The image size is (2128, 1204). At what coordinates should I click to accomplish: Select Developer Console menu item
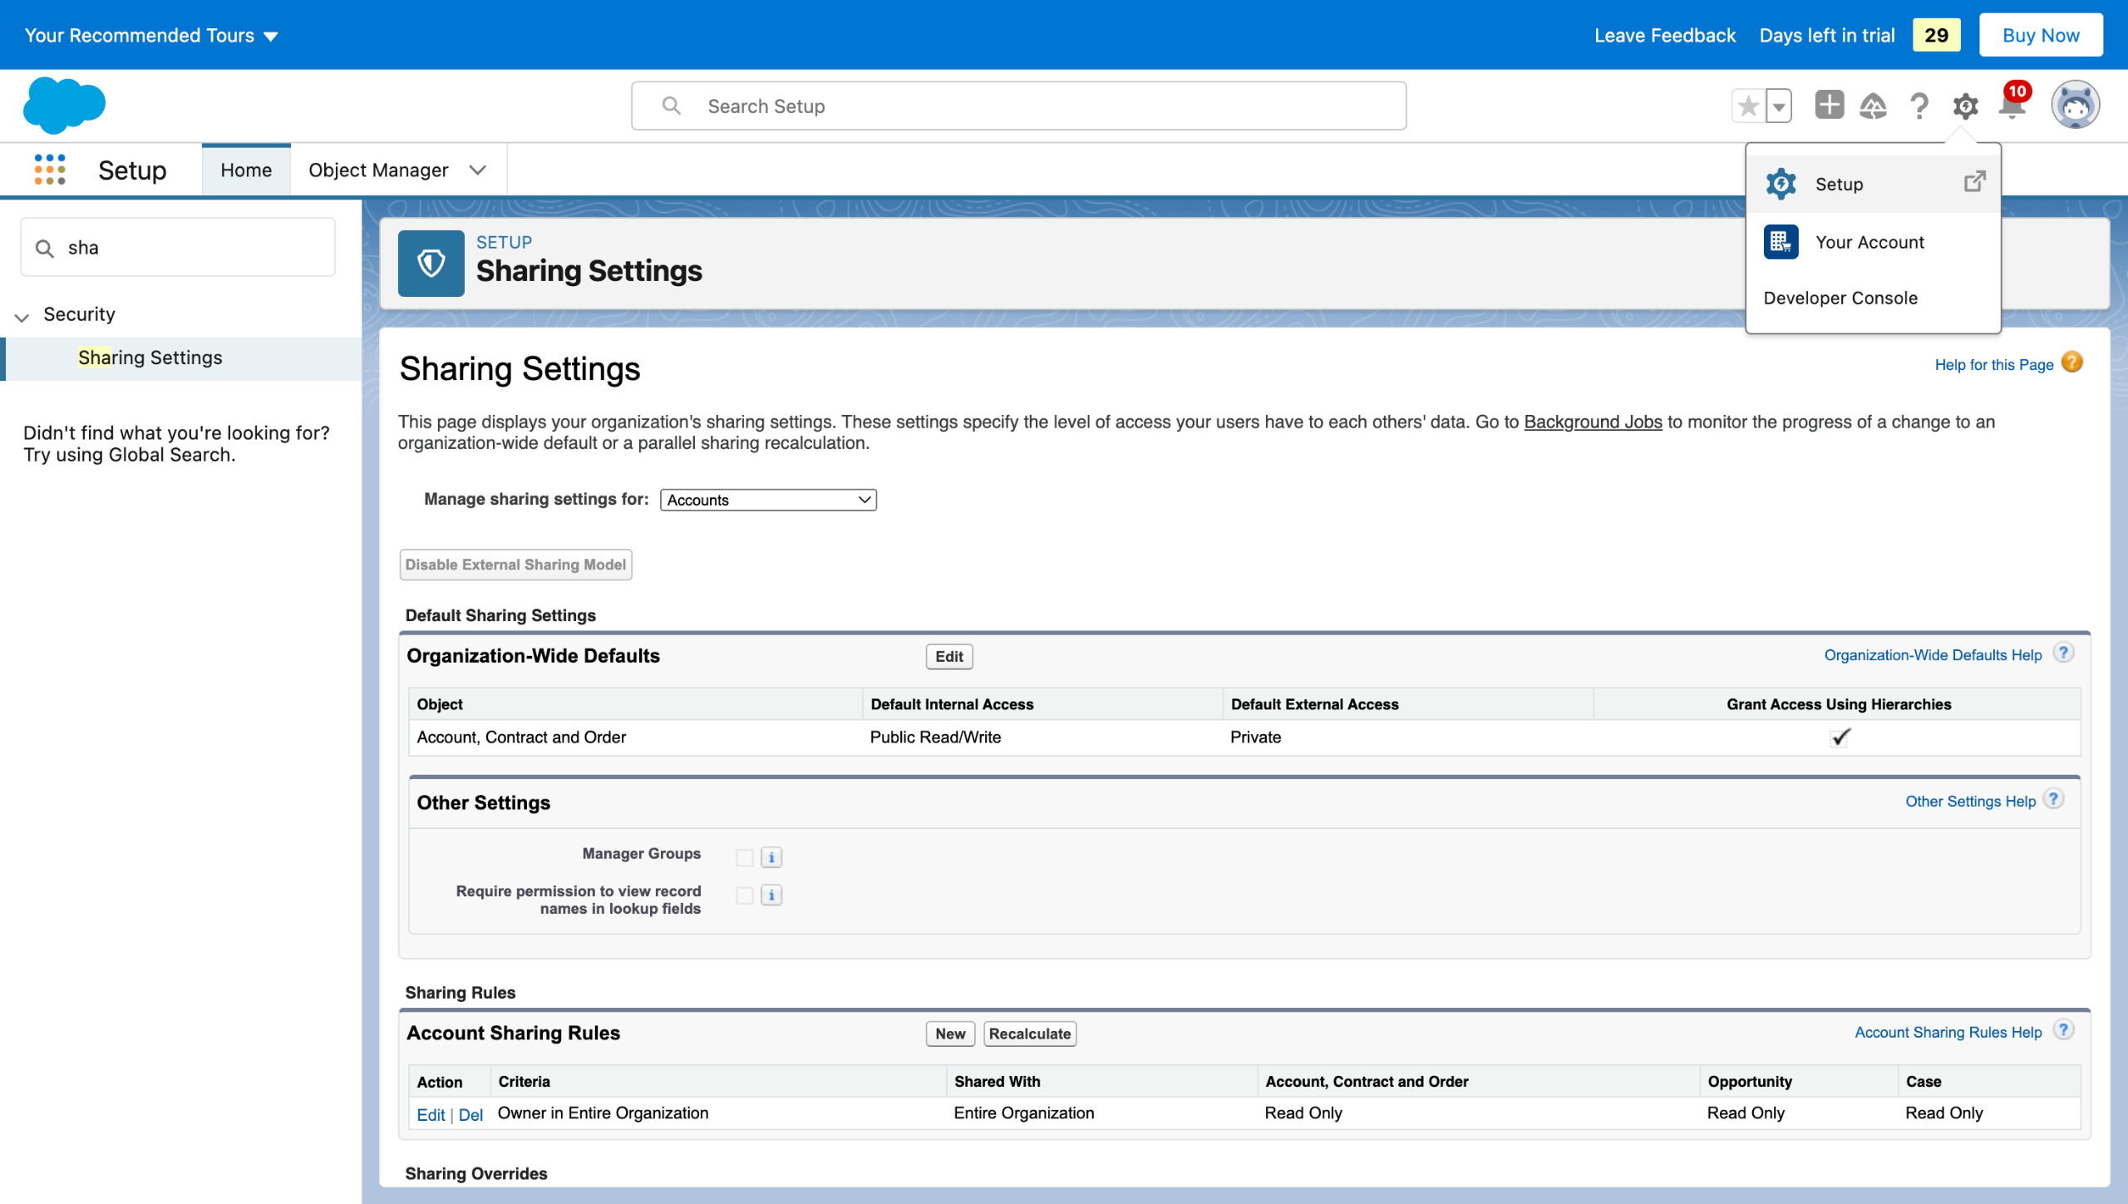click(x=1873, y=298)
